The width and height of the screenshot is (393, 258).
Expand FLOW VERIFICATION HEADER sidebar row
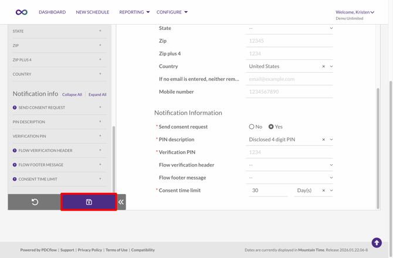59,151
